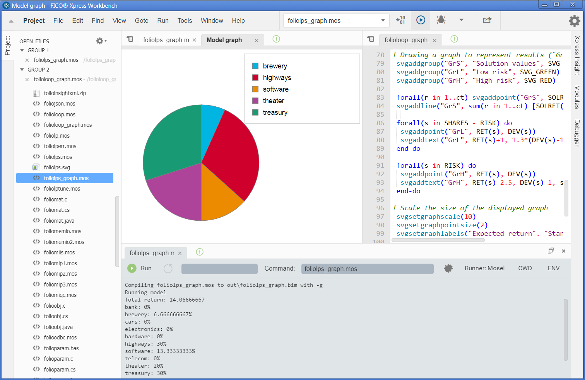Click the Run model play icon
585x380 pixels.
[x=421, y=20]
